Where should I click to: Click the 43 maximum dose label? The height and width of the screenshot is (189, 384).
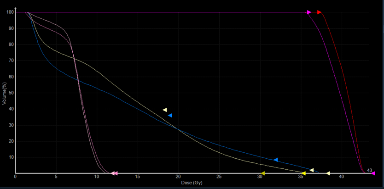tap(369, 170)
